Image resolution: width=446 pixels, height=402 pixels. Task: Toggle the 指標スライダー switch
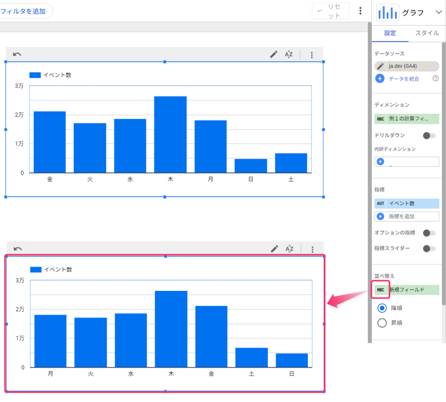point(429,248)
